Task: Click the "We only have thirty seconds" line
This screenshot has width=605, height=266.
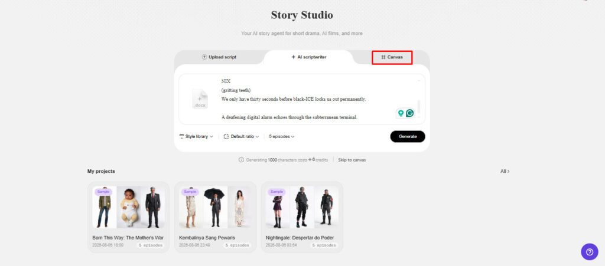Action: click(x=293, y=99)
